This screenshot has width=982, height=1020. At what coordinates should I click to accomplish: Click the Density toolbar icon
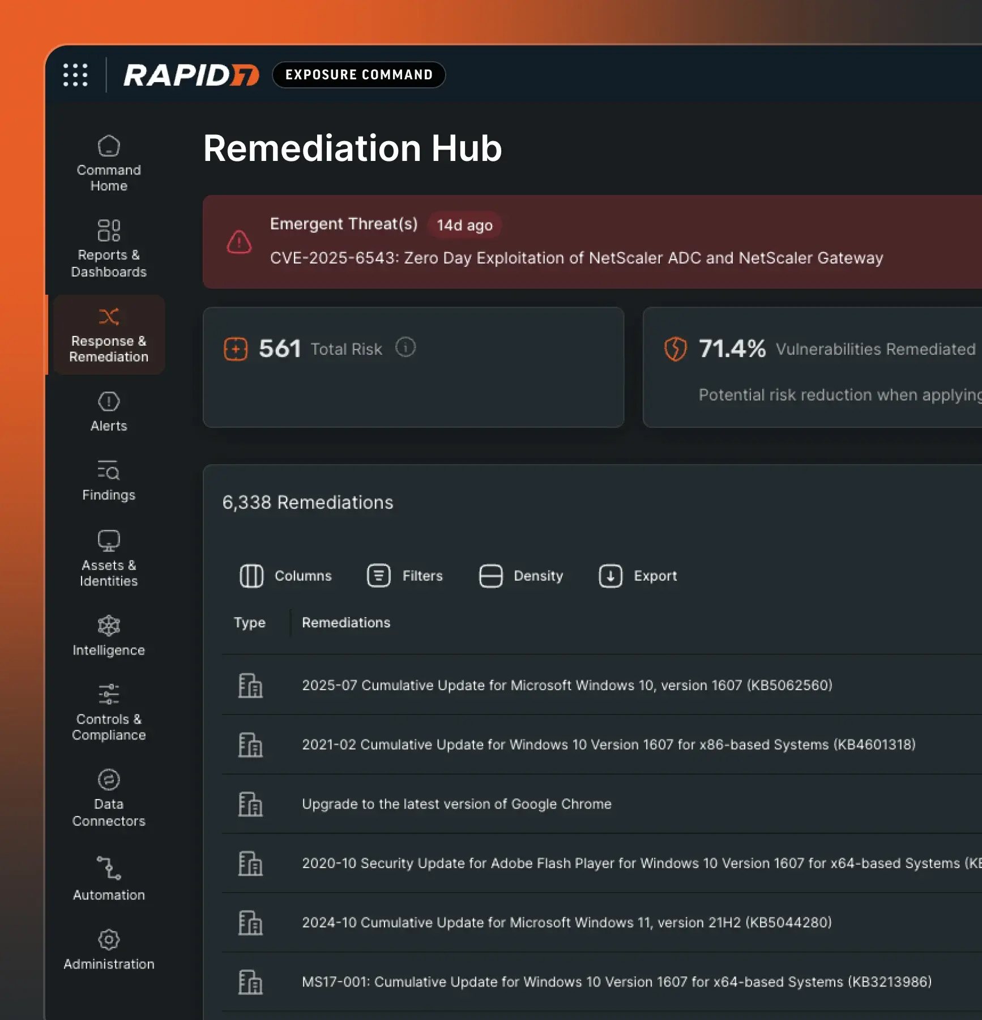point(491,576)
